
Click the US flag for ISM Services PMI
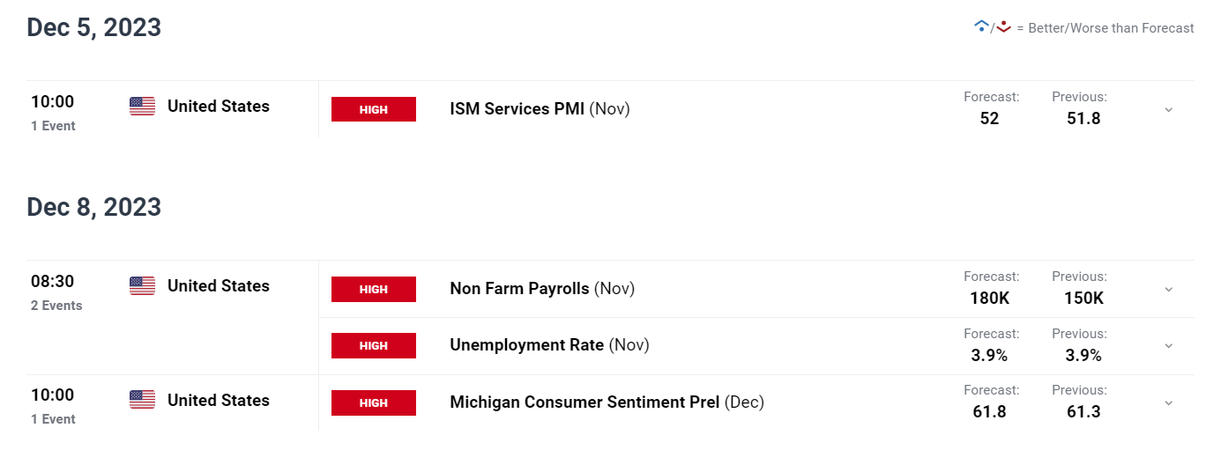(x=142, y=107)
